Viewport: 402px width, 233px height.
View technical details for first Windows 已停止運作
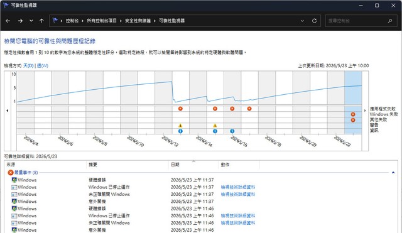238,187
